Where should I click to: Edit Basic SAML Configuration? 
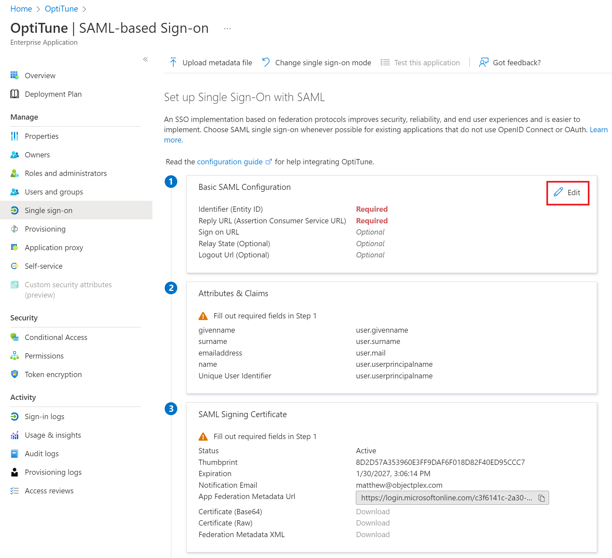[x=568, y=193]
